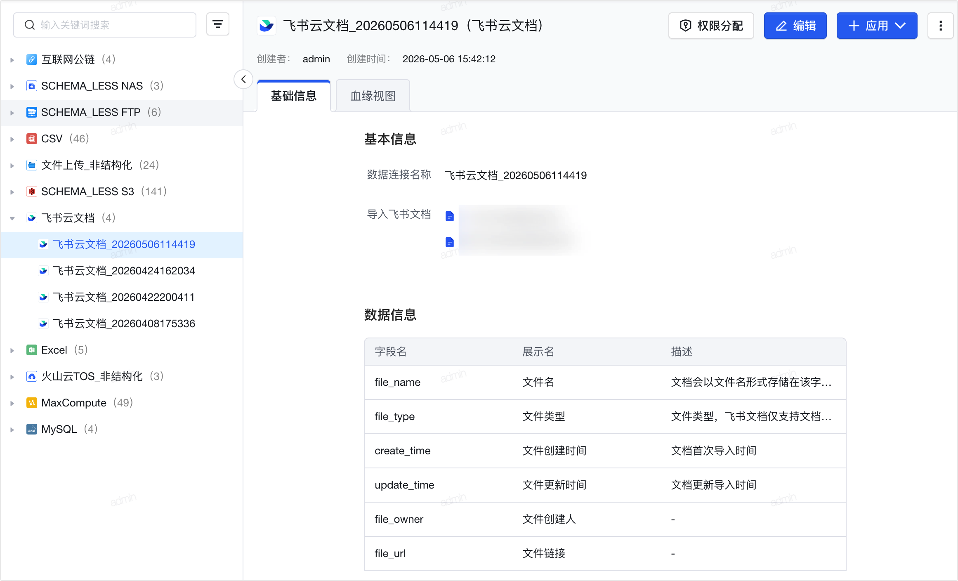Collapse the 飞书云文档 tree node
This screenshot has width=958, height=581.
pyautogui.click(x=12, y=218)
